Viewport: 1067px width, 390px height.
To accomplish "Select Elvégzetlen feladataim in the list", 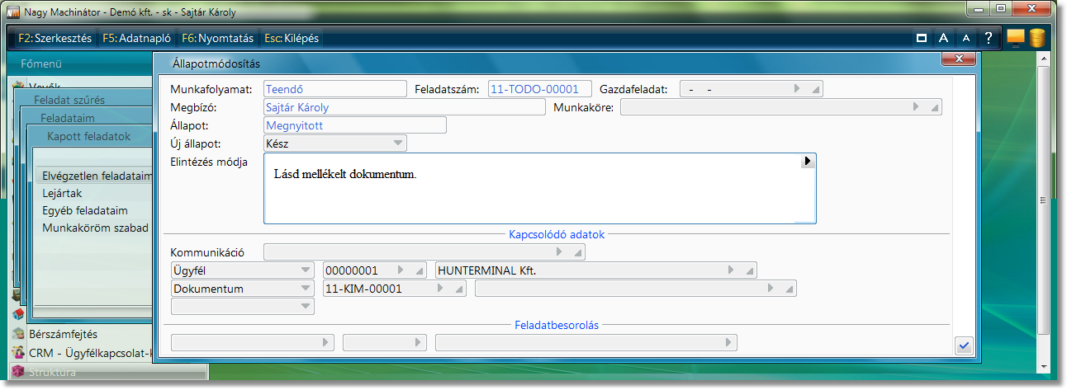I will click(96, 176).
